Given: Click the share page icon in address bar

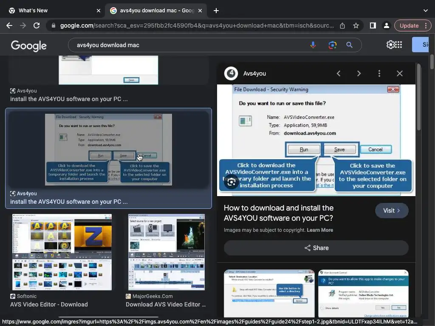Looking at the screenshot, I should (342, 25).
